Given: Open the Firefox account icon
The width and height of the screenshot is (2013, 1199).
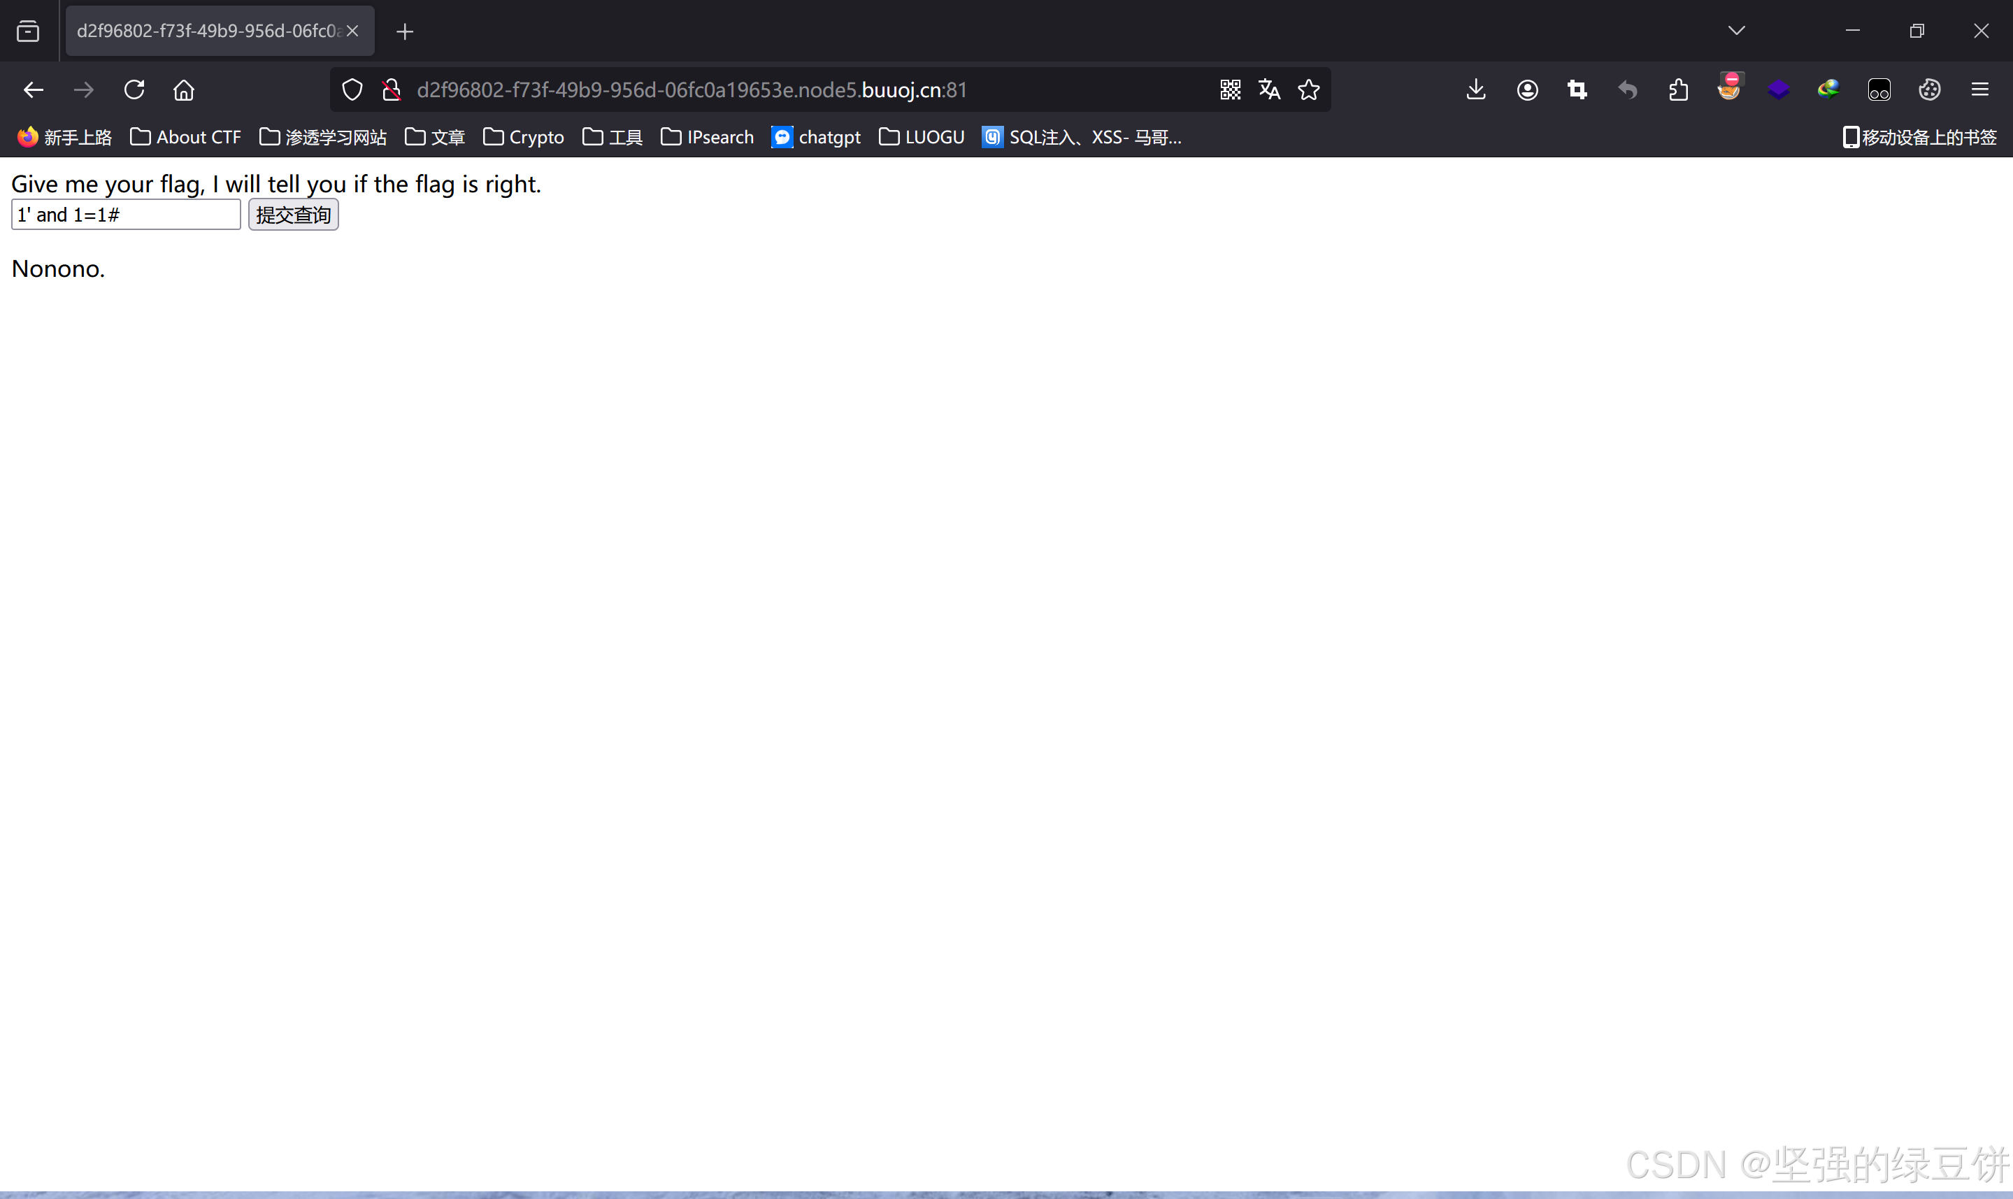Looking at the screenshot, I should [1527, 89].
